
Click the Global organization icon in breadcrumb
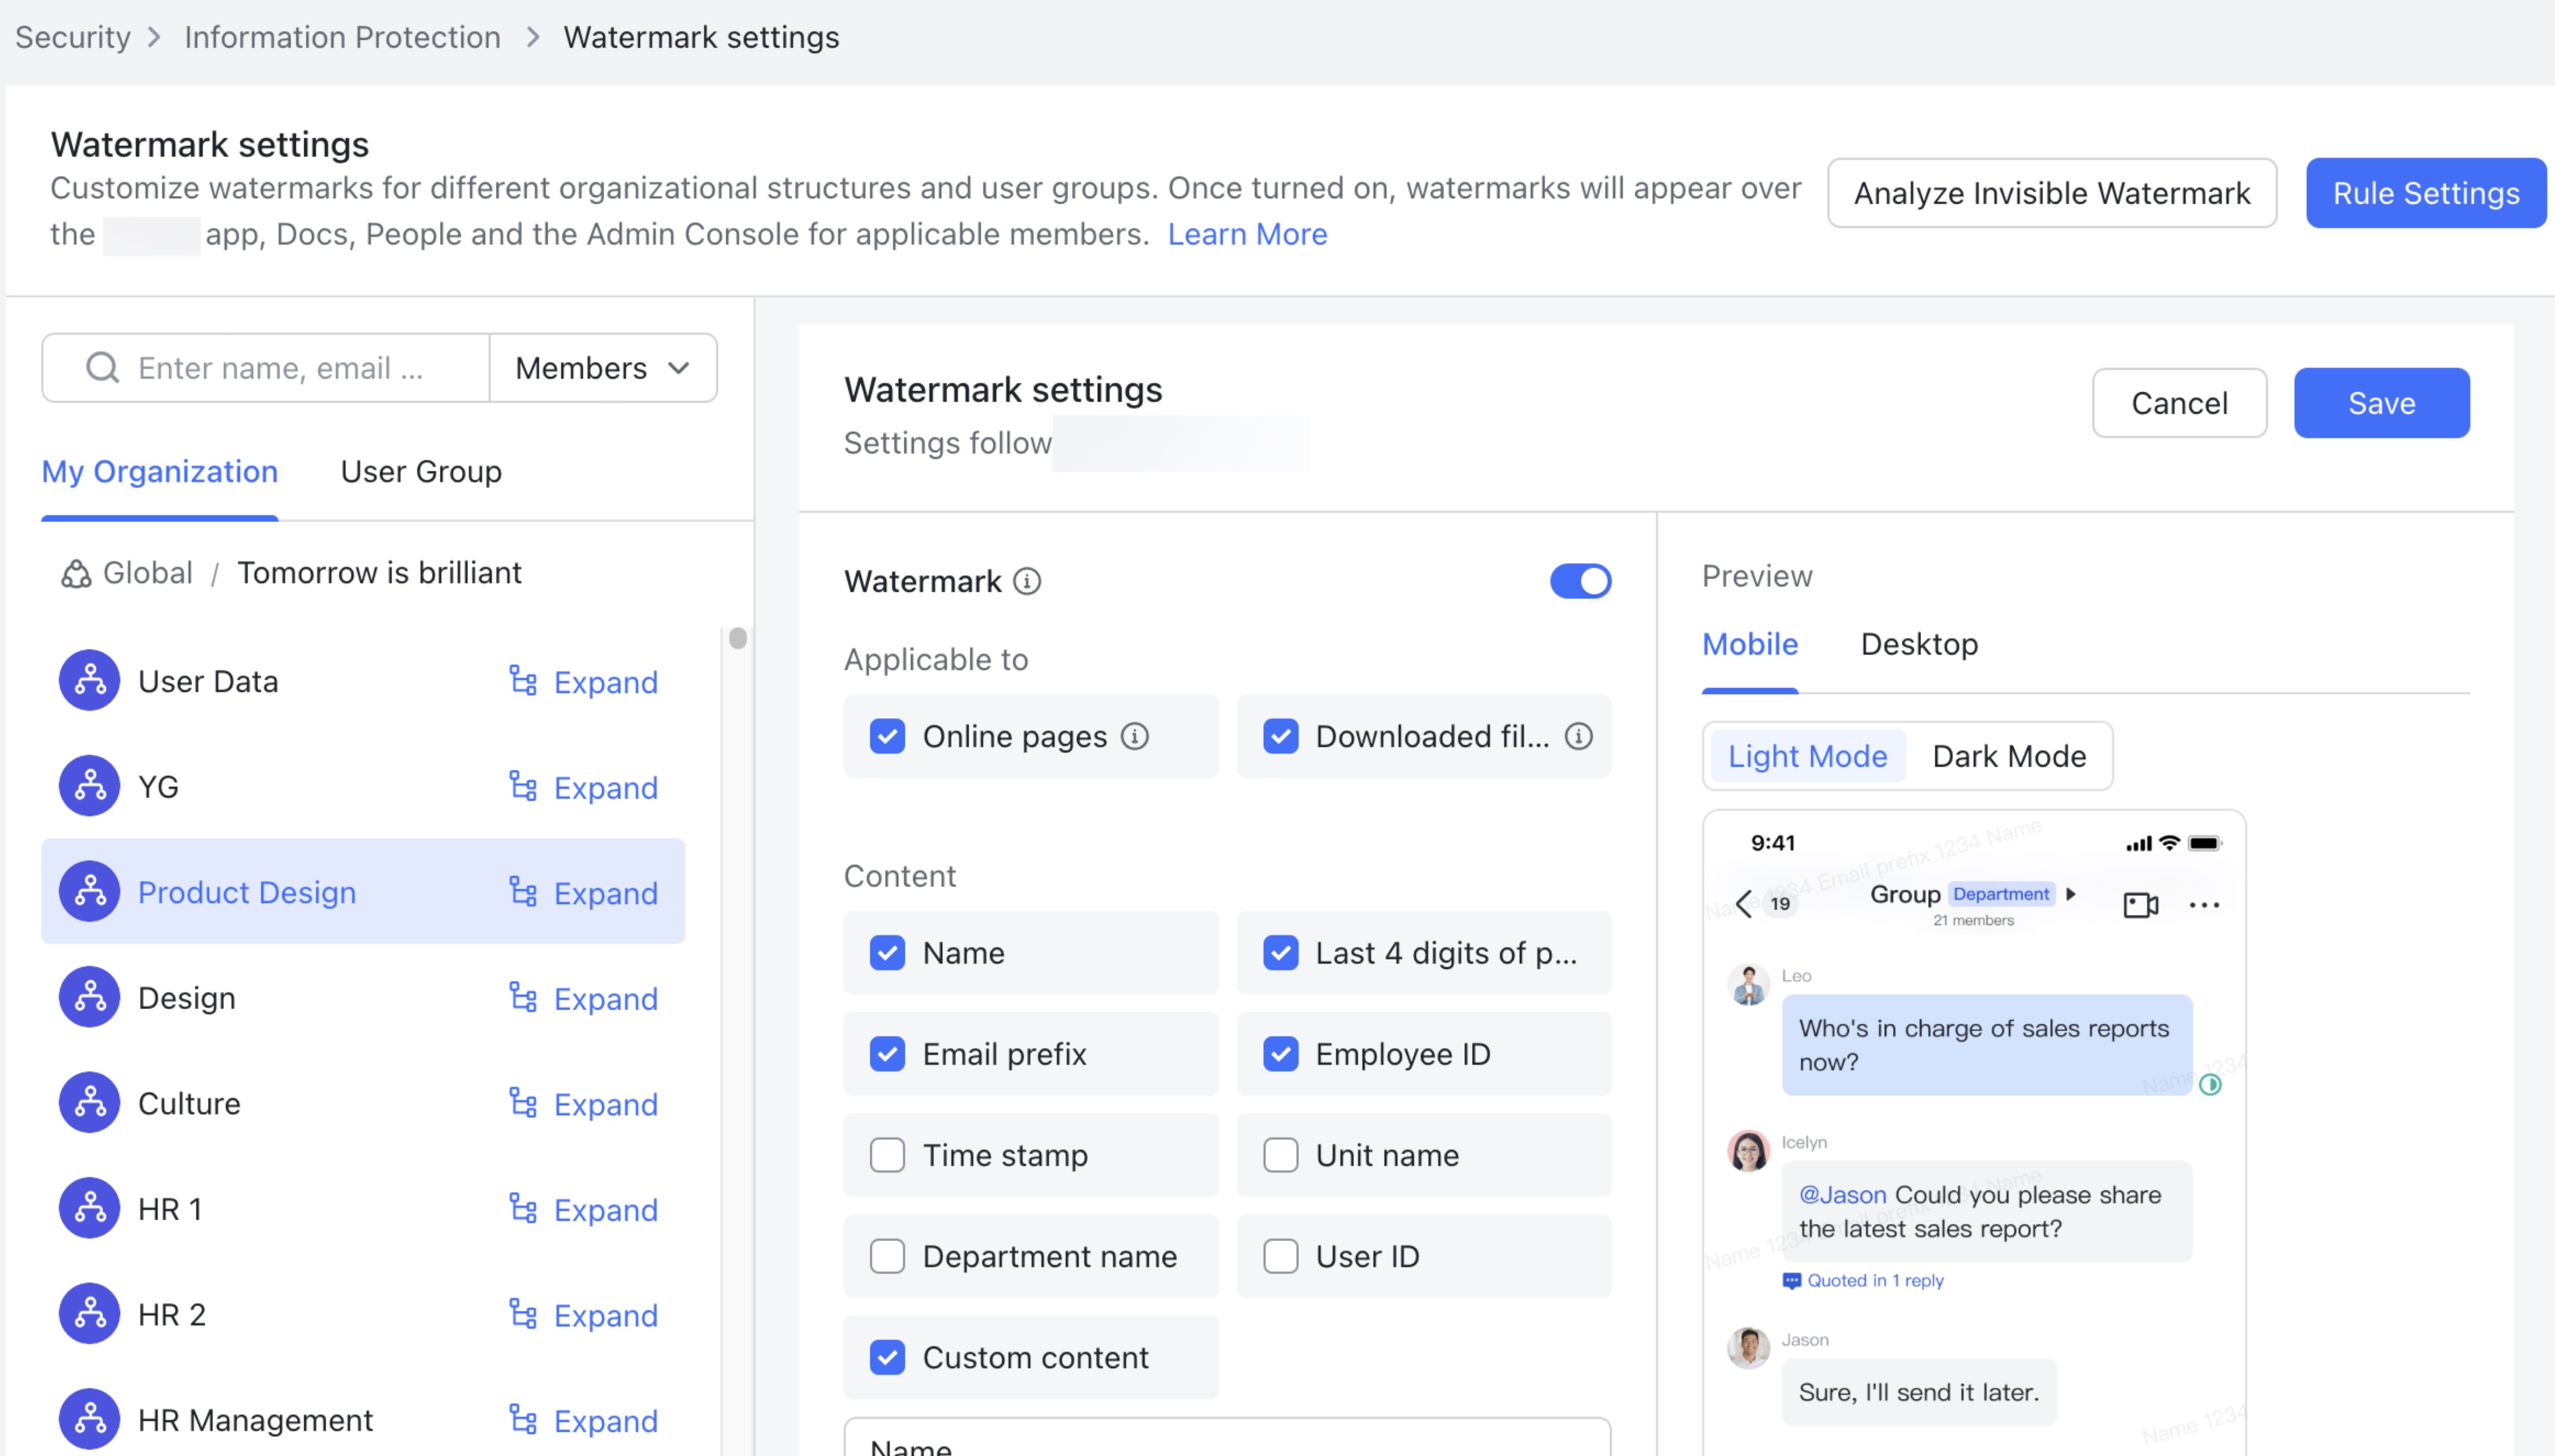point(76,573)
